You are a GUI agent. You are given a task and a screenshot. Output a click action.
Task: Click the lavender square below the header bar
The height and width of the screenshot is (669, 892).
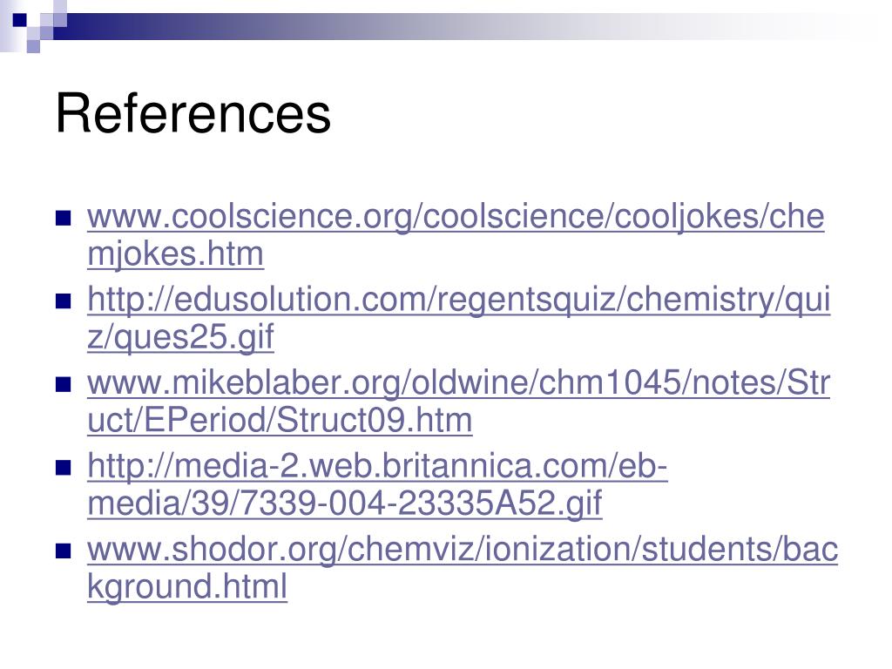click(x=33, y=46)
